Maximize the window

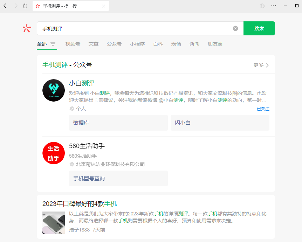(297, 6)
